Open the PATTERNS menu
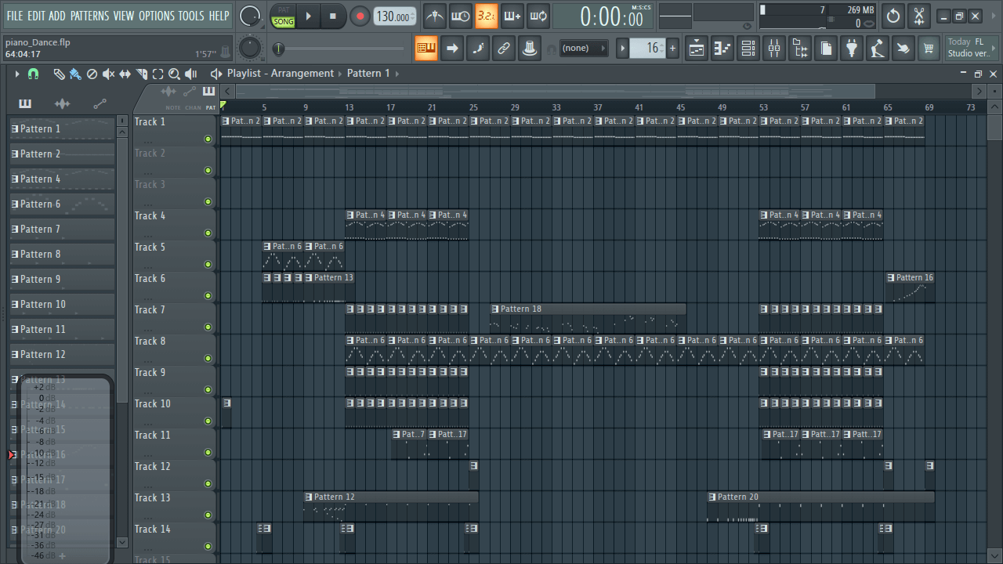1003x564 pixels. tap(89, 16)
